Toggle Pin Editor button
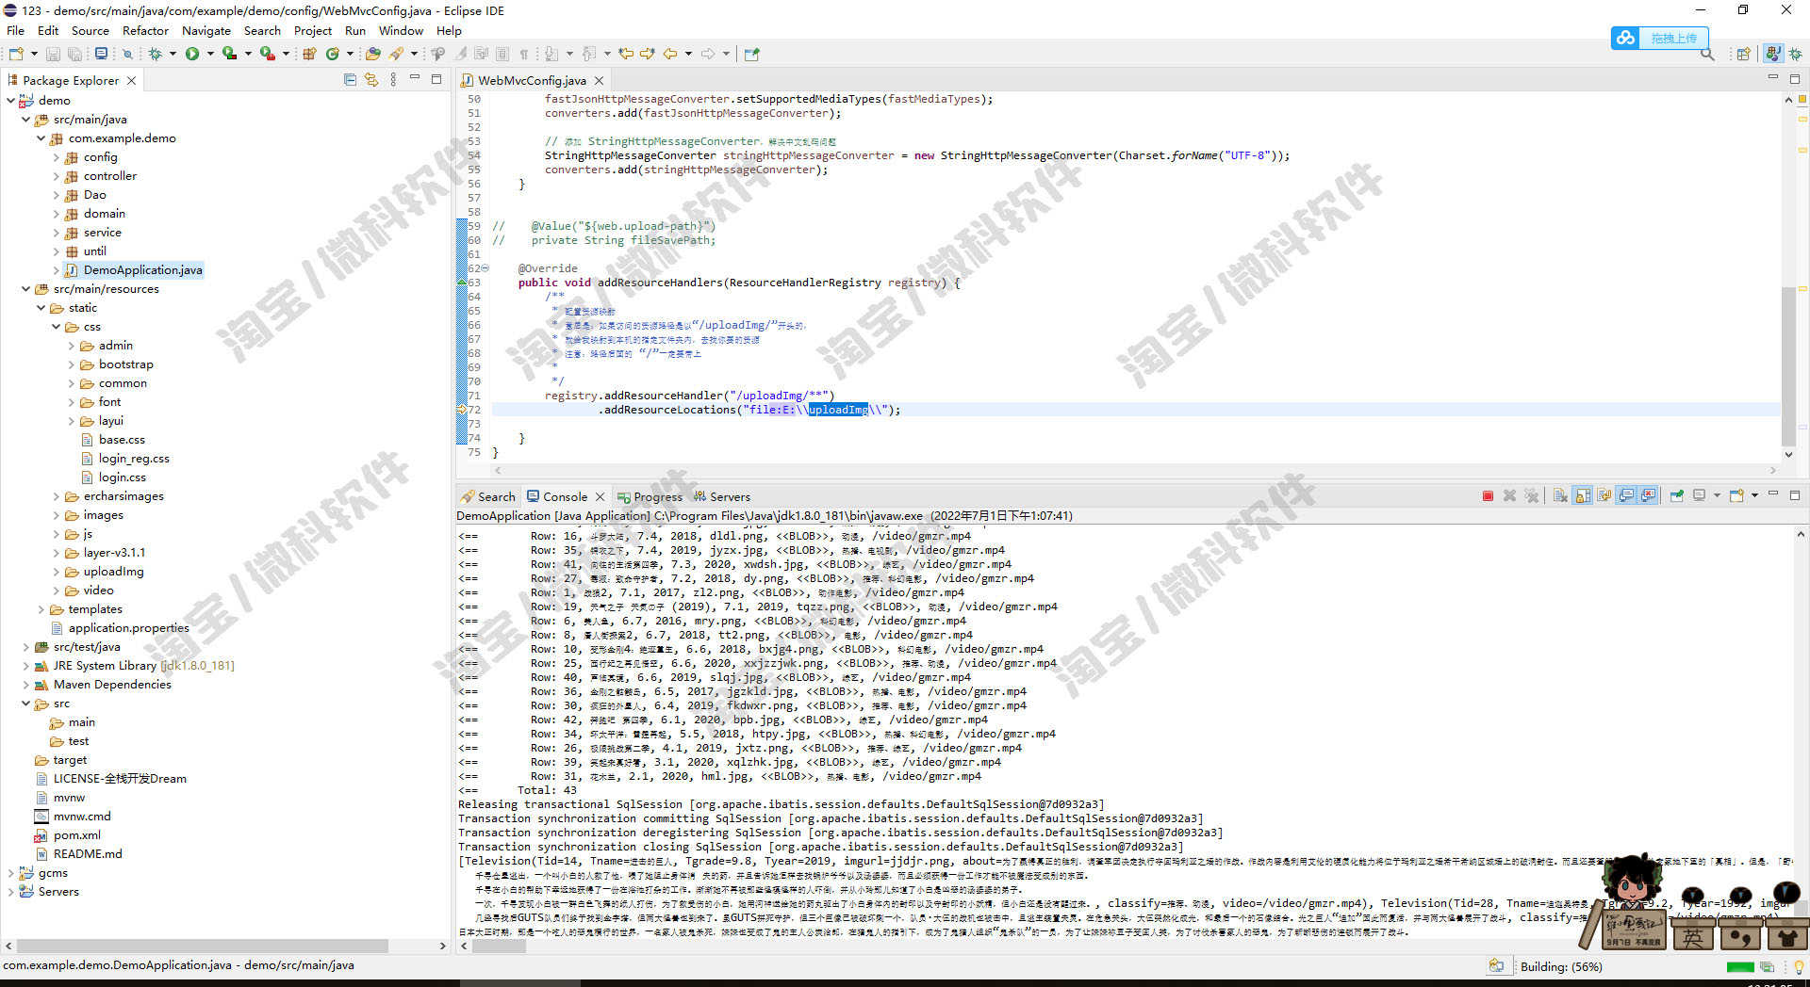The height and width of the screenshot is (987, 1810). (x=751, y=54)
